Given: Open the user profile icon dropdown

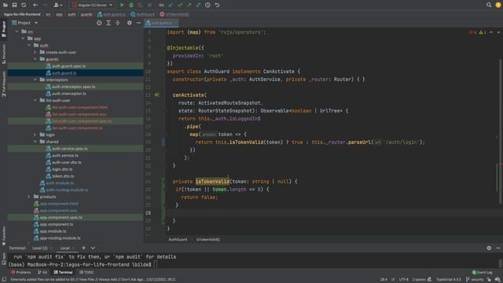Looking at the screenshot, I should coord(57,6).
